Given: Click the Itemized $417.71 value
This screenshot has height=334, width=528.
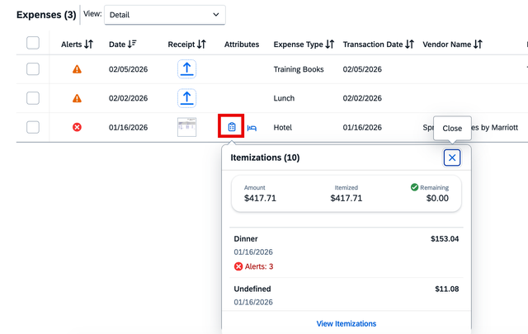Looking at the screenshot, I should [346, 198].
